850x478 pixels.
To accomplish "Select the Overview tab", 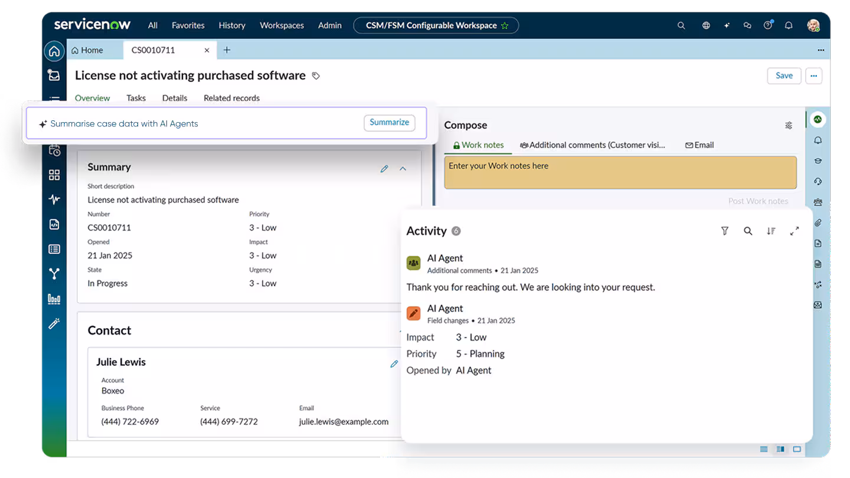I will pyautogui.click(x=93, y=98).
